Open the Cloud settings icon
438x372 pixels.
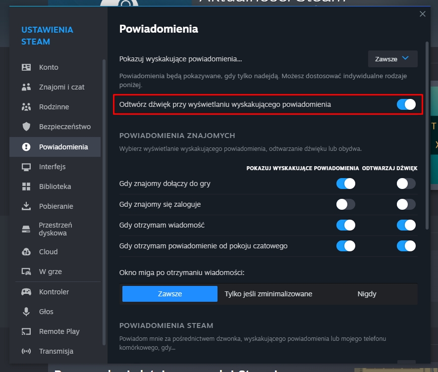tap(26, 251)
